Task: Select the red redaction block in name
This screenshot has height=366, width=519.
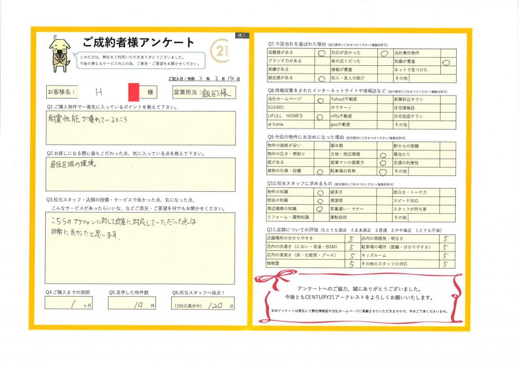Action: (x=134, y=92)
